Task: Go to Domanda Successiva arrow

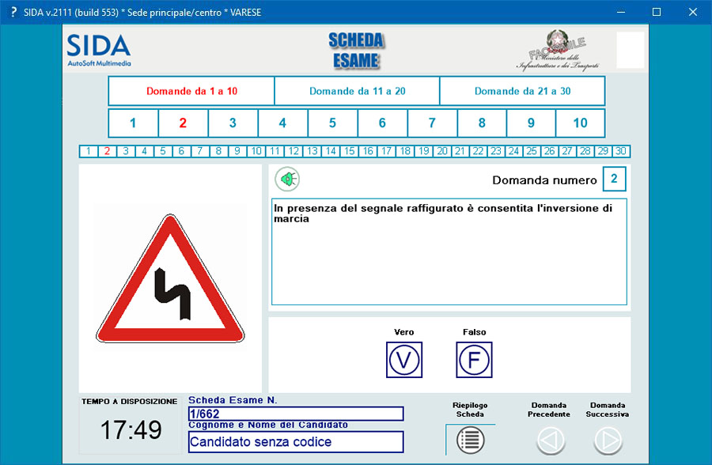Action: 608,440
